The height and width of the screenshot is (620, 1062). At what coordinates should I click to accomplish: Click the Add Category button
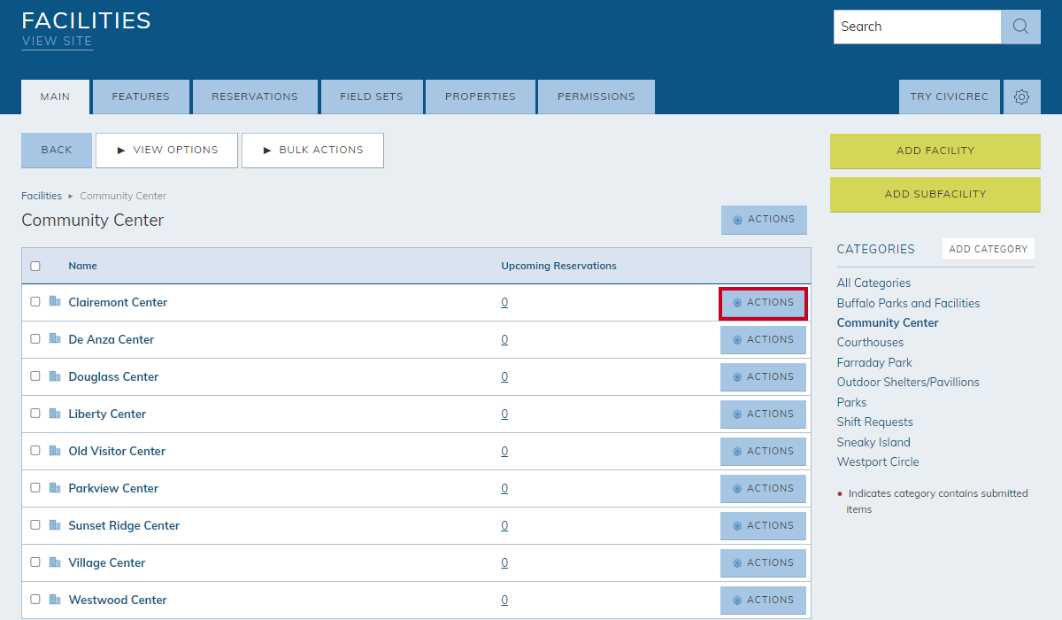coord(989,249)
